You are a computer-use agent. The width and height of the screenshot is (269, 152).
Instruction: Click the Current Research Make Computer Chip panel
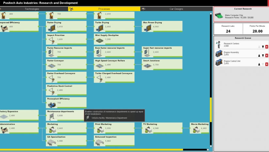[241, 15]
